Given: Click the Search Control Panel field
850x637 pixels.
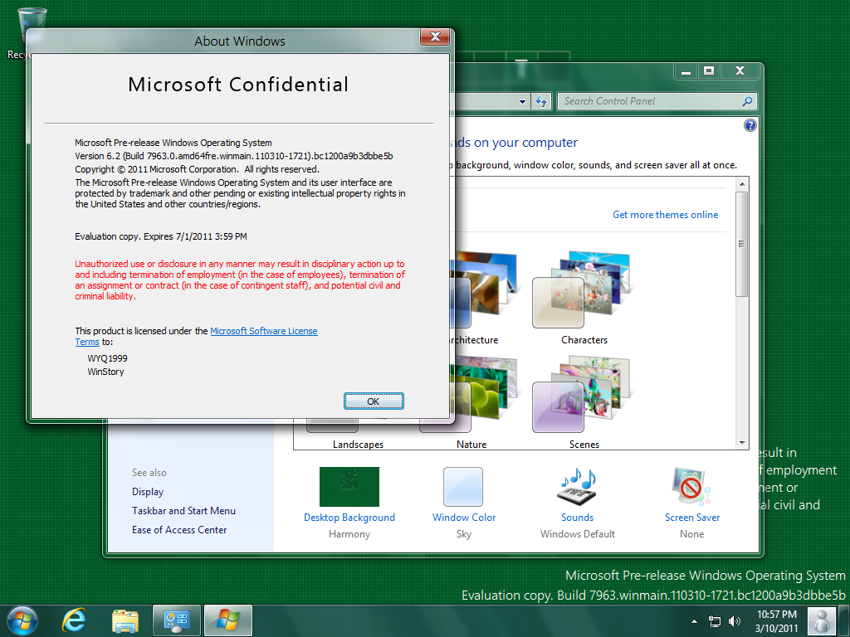Looking at the screenshot, I should [x=649, y=101].
